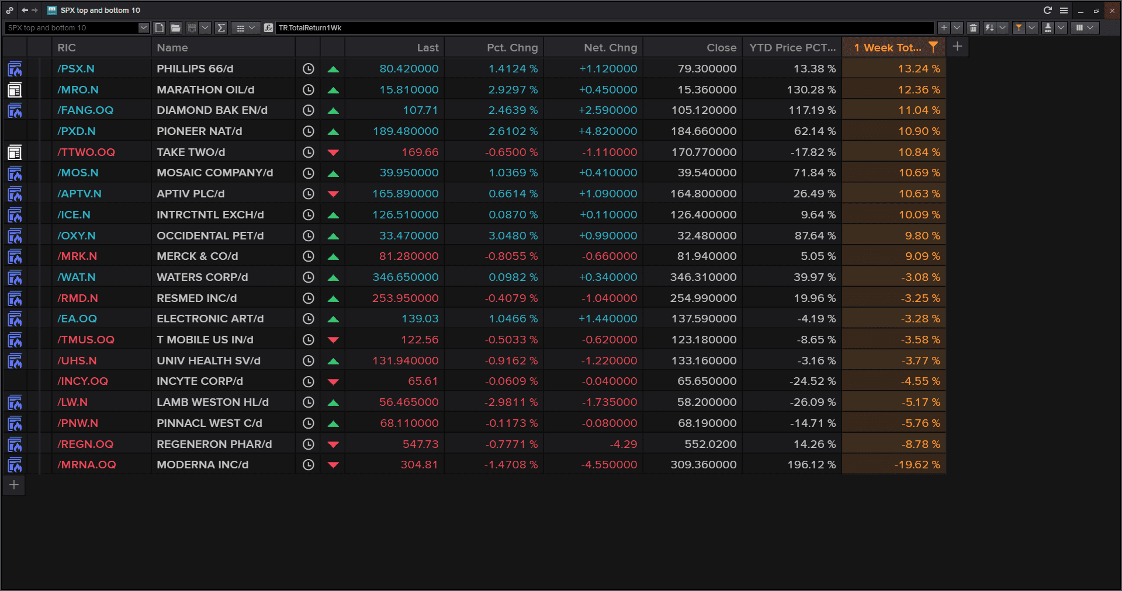Click YTD Price PCT column header

(x=792, y=48)
